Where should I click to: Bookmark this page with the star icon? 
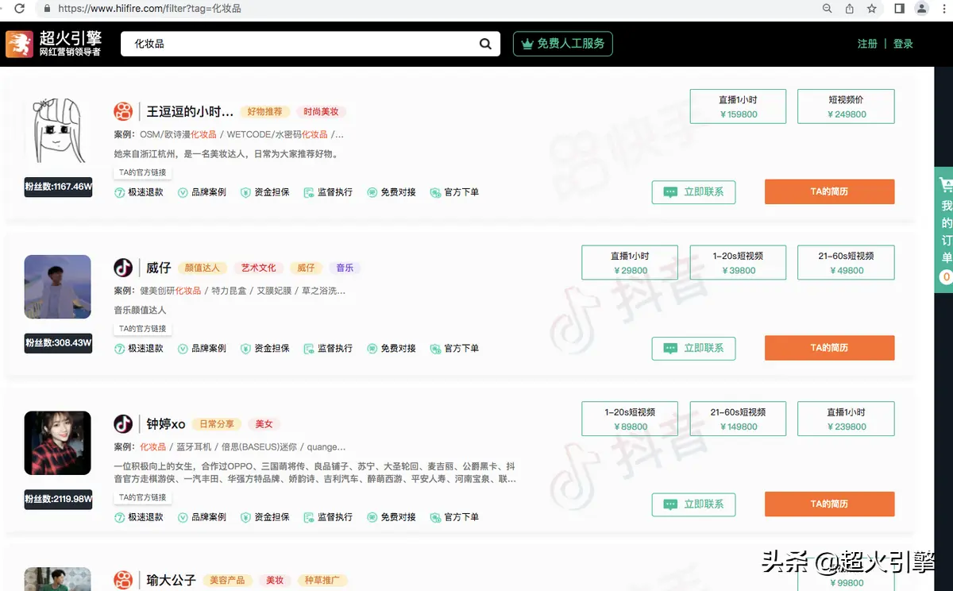tap(872, 9)
